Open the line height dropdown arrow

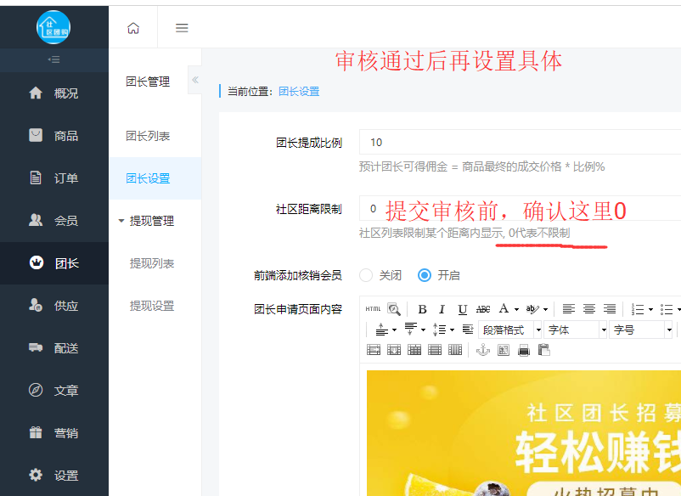click(x=452, y=330)
